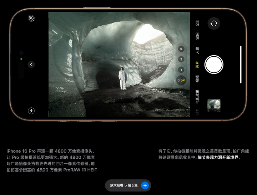257x195 pixels.
Task: Select the 1x zoom level
Action: click(181, 70)
